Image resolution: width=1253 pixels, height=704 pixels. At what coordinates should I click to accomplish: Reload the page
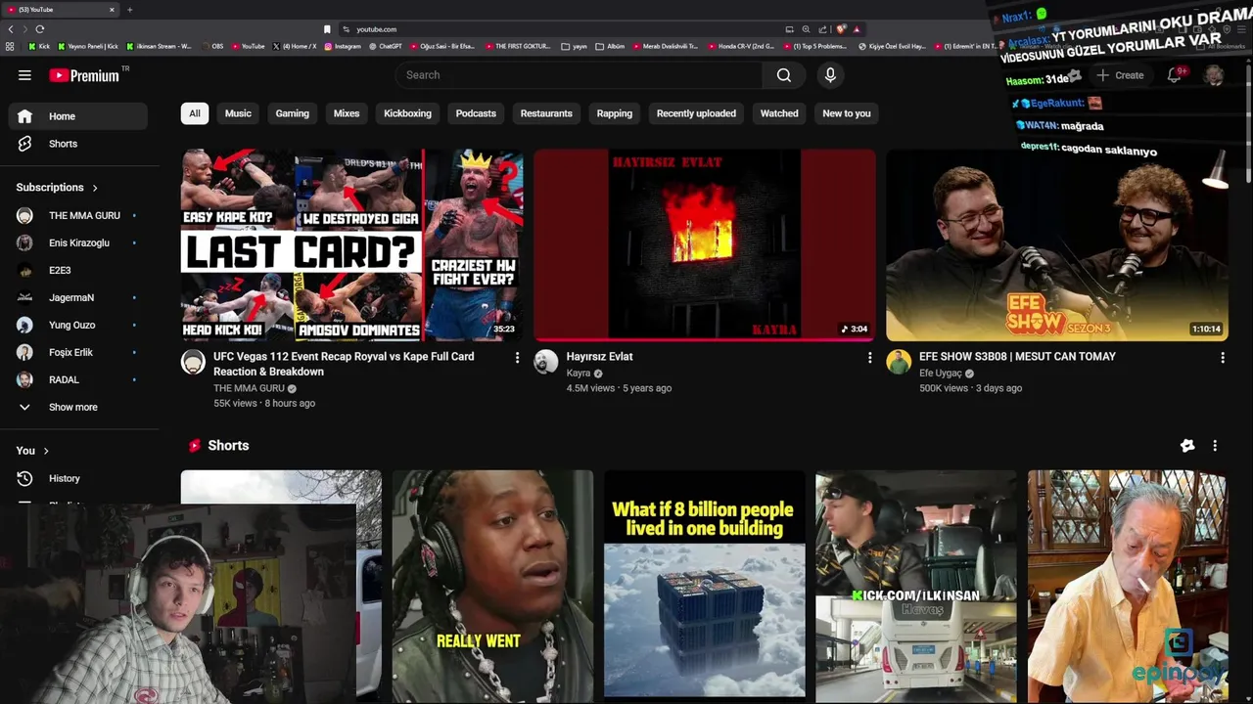click(x=40, y=29)
